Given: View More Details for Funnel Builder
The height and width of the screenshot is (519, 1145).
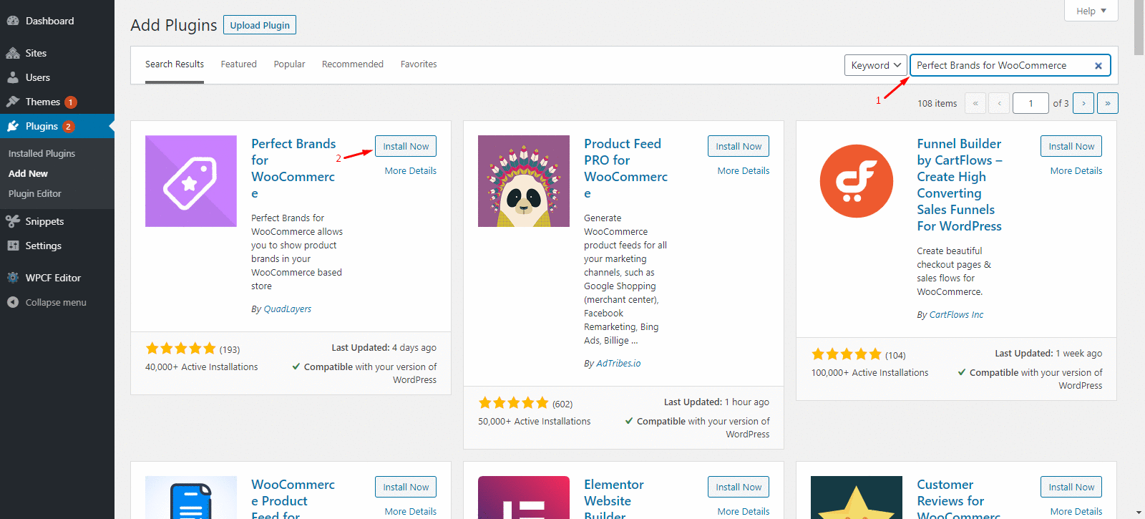Looking at the screenshot, I should point(1076,171).
